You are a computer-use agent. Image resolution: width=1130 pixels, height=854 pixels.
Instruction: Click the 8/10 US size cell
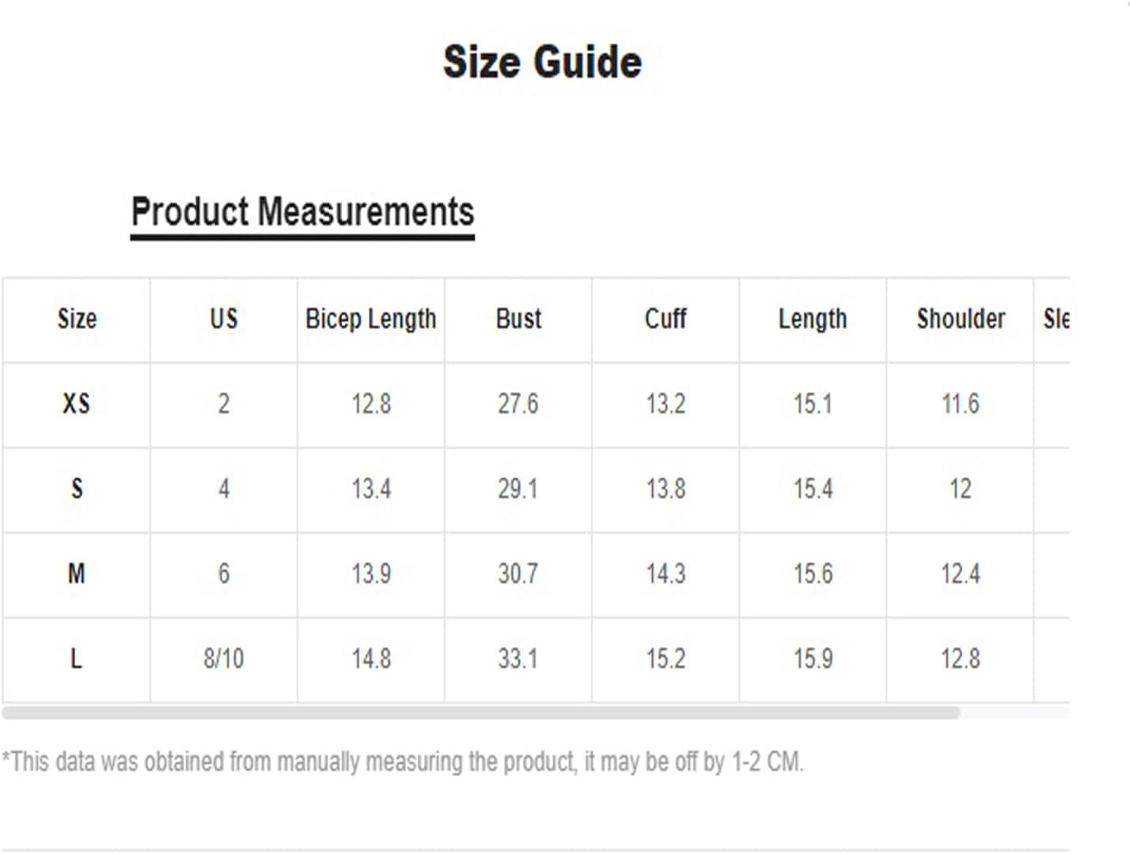coord(224,658)
